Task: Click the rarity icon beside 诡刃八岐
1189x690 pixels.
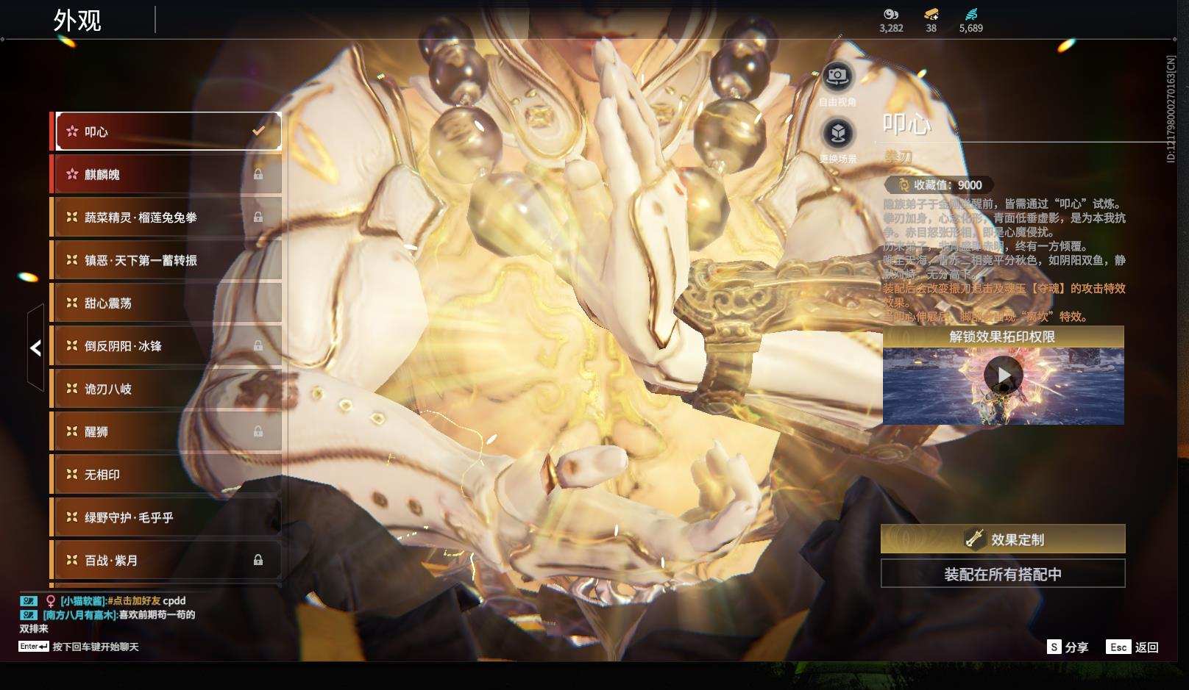Action: [72, 388]
